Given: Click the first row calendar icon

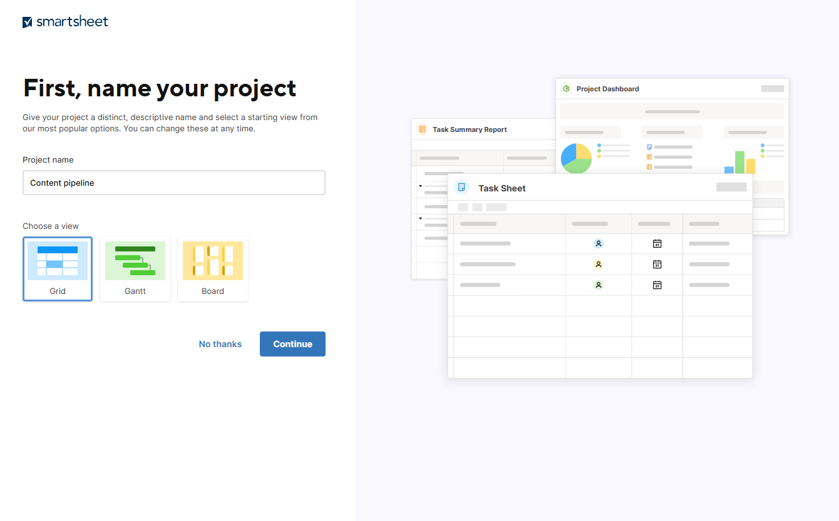Looking at the screenshot, I should [657, 243].
